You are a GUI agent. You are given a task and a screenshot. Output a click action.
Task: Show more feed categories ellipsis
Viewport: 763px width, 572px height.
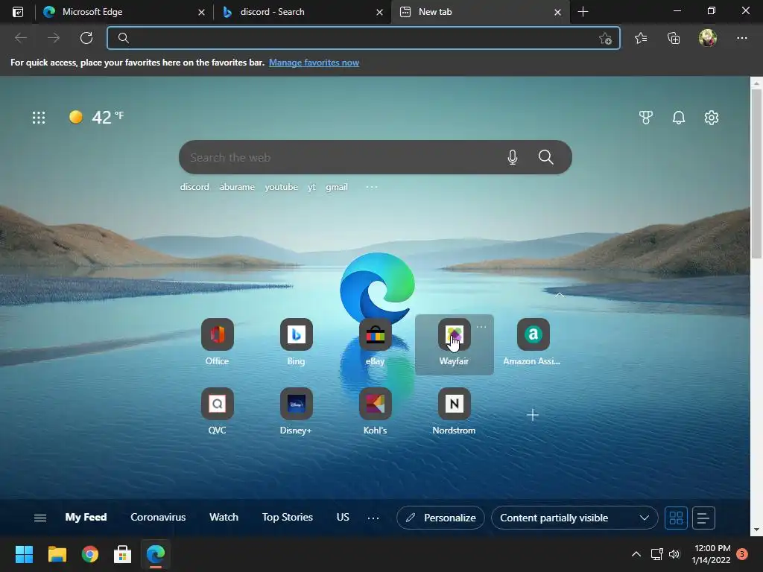(373, 518)
